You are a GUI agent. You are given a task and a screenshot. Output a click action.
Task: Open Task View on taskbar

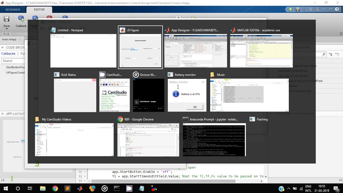coord(30,188)
